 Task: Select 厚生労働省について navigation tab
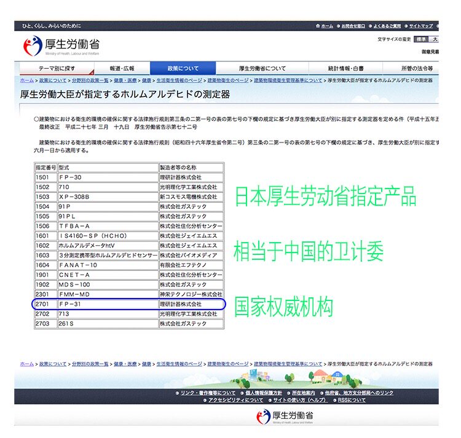262,68
